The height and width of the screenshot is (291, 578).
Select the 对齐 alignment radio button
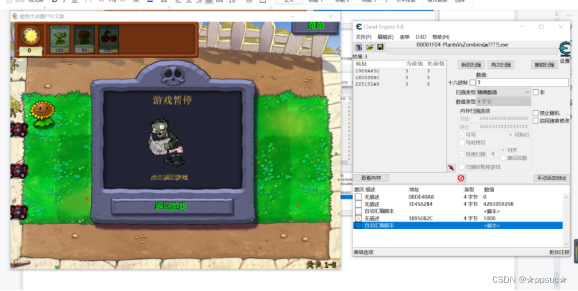(503, 150)
